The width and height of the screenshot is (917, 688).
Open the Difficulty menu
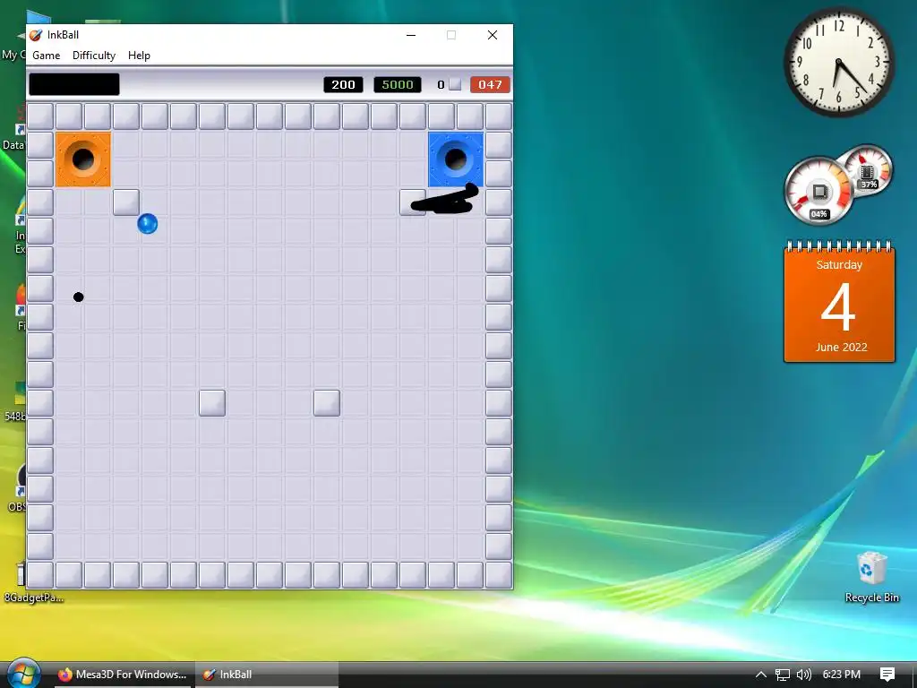point(94,56)
